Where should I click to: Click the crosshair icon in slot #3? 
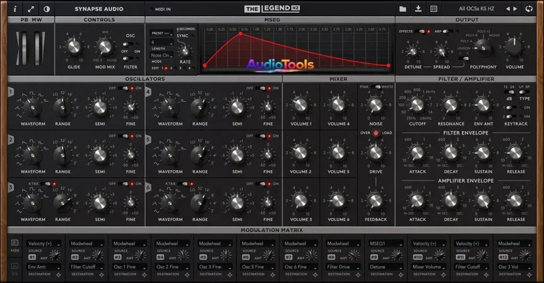click(144, 275)
